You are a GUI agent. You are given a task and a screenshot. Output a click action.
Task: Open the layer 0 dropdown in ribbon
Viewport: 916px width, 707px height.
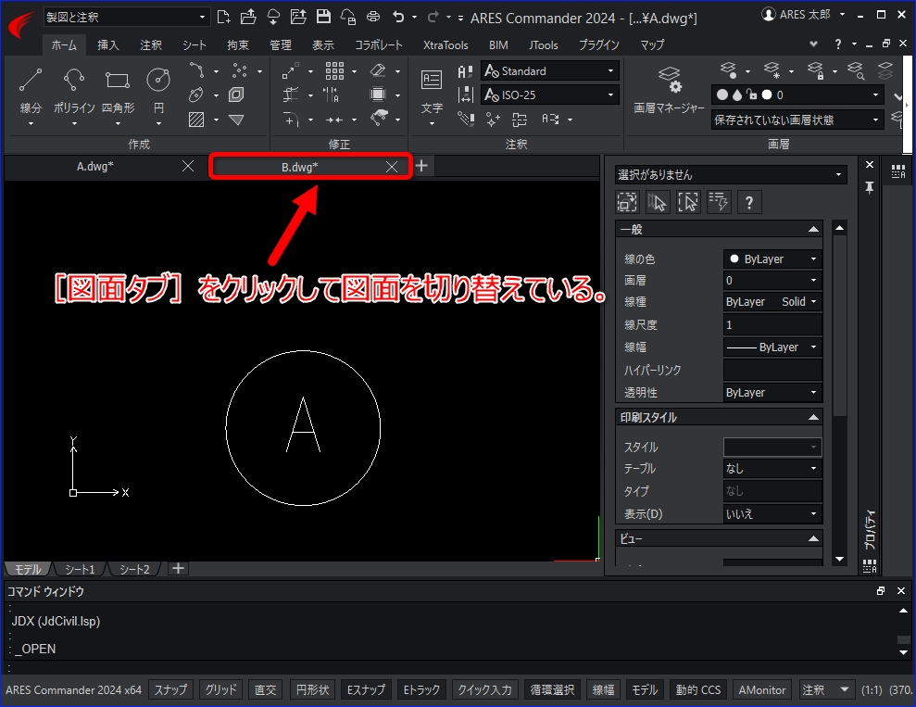click(x=797, y=95)
